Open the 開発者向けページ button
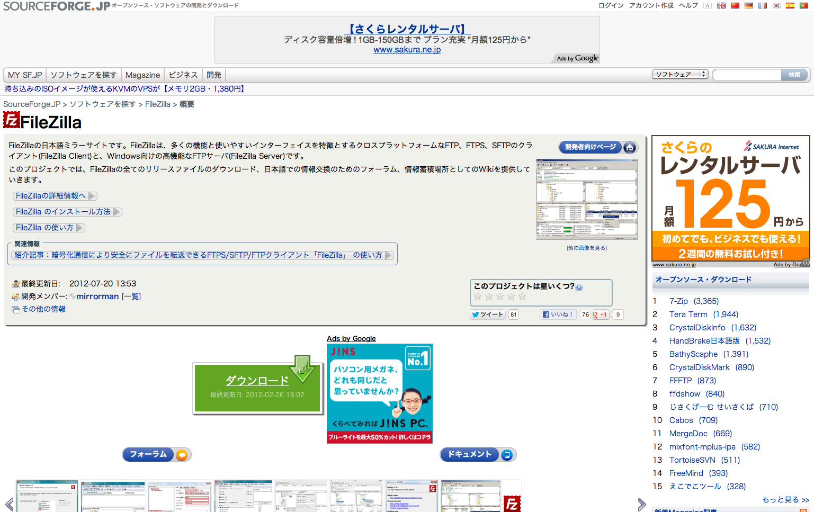The height and width of the screenshot is (512, 814). coord(591,147)
